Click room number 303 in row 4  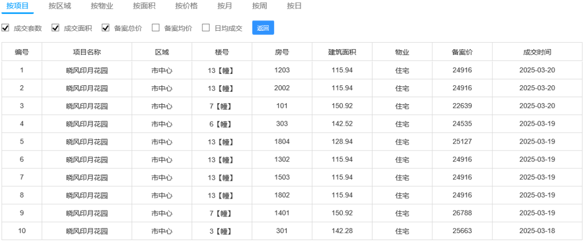click(282, 124)
